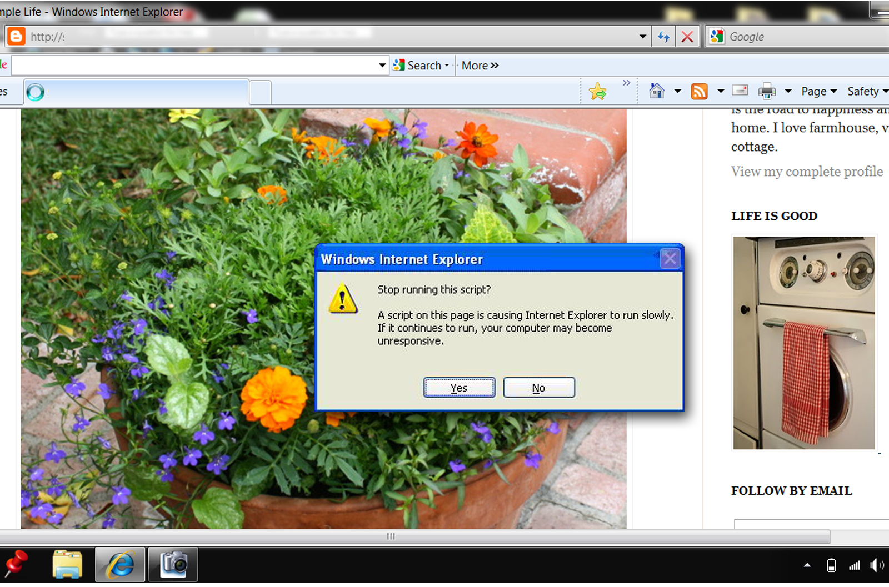Show hidden system tray icons

click(x=807, y=565)
